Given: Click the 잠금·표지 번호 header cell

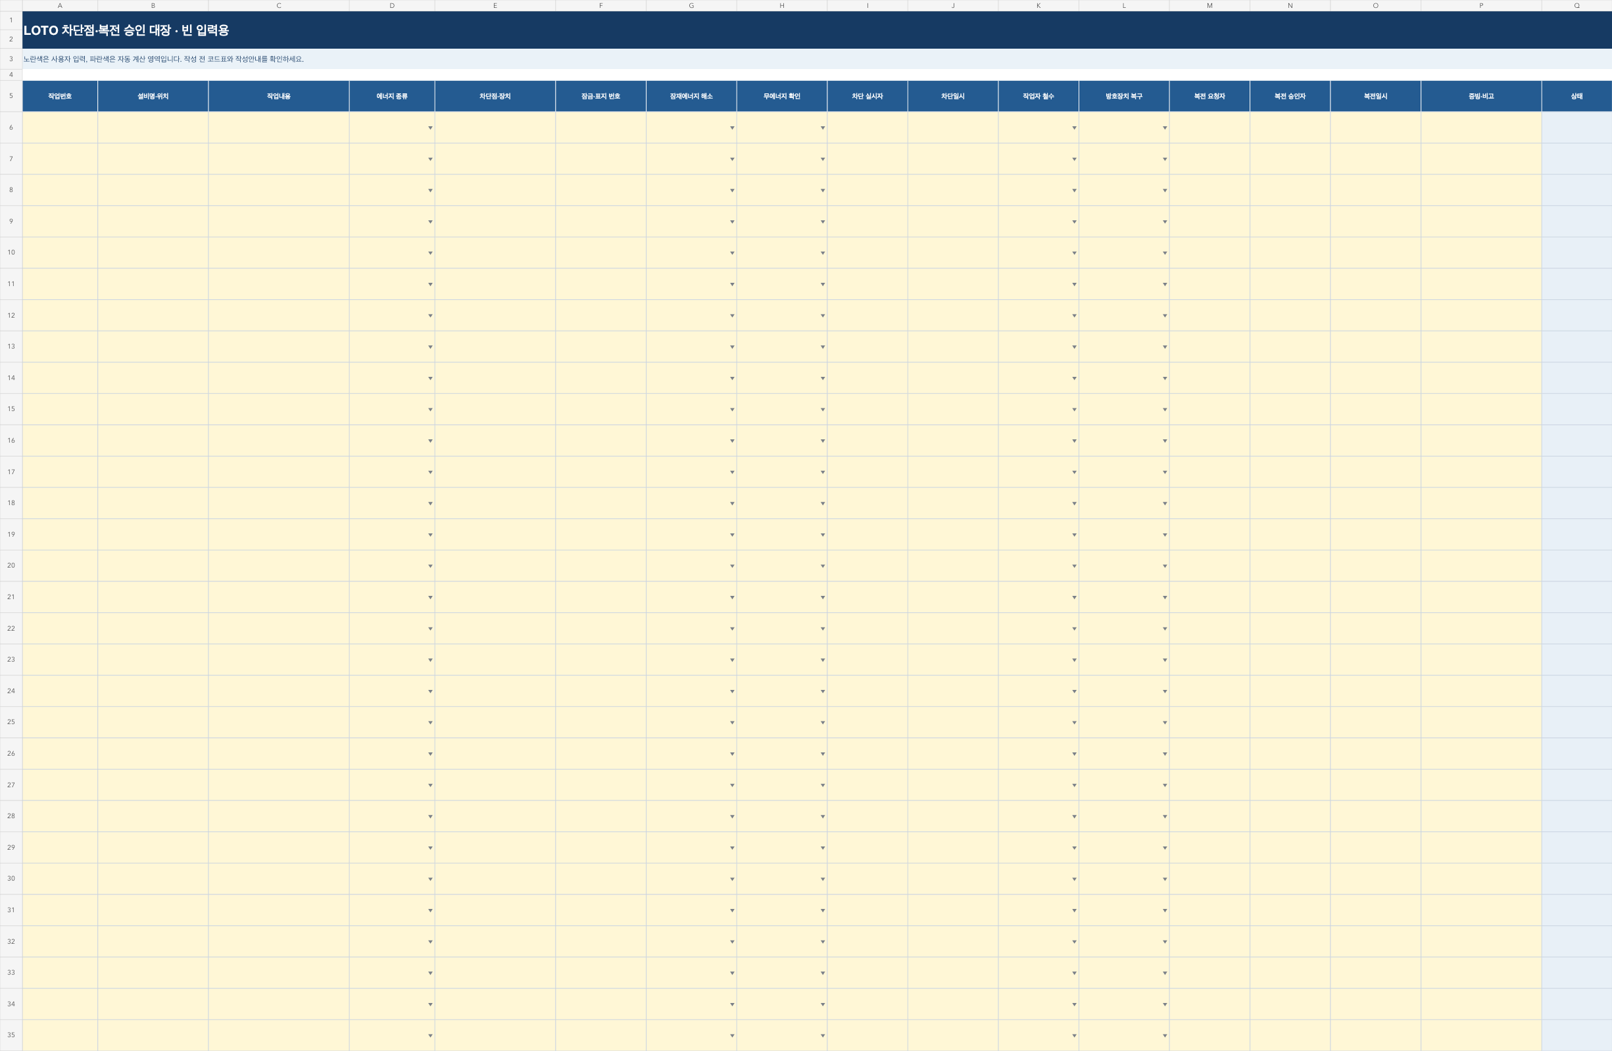Looking at the screenshot, I should [600, 96].
